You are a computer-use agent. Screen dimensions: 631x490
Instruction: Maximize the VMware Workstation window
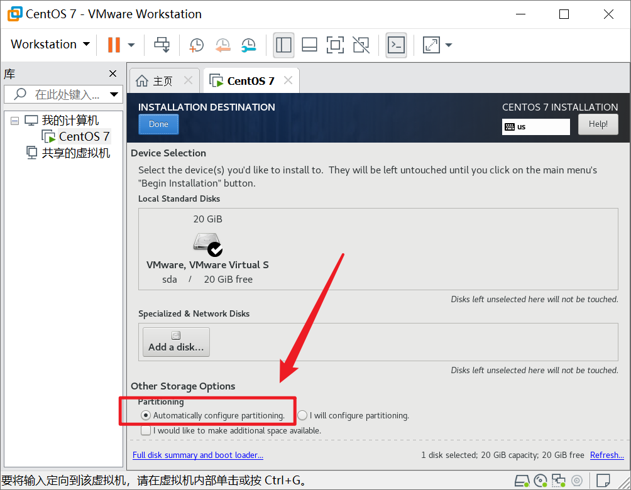564,14
